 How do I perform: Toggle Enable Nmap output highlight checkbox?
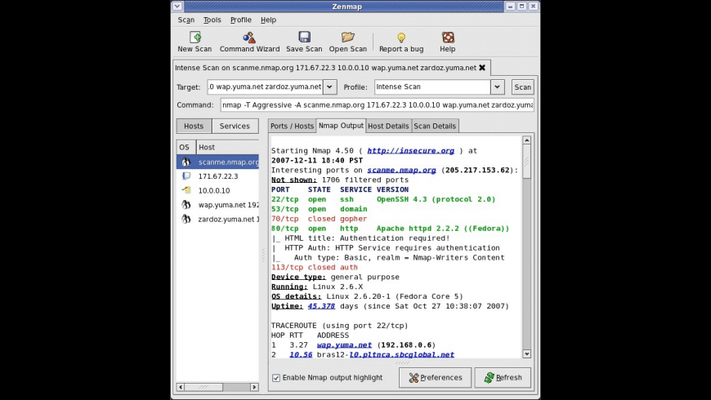(275, 377)
